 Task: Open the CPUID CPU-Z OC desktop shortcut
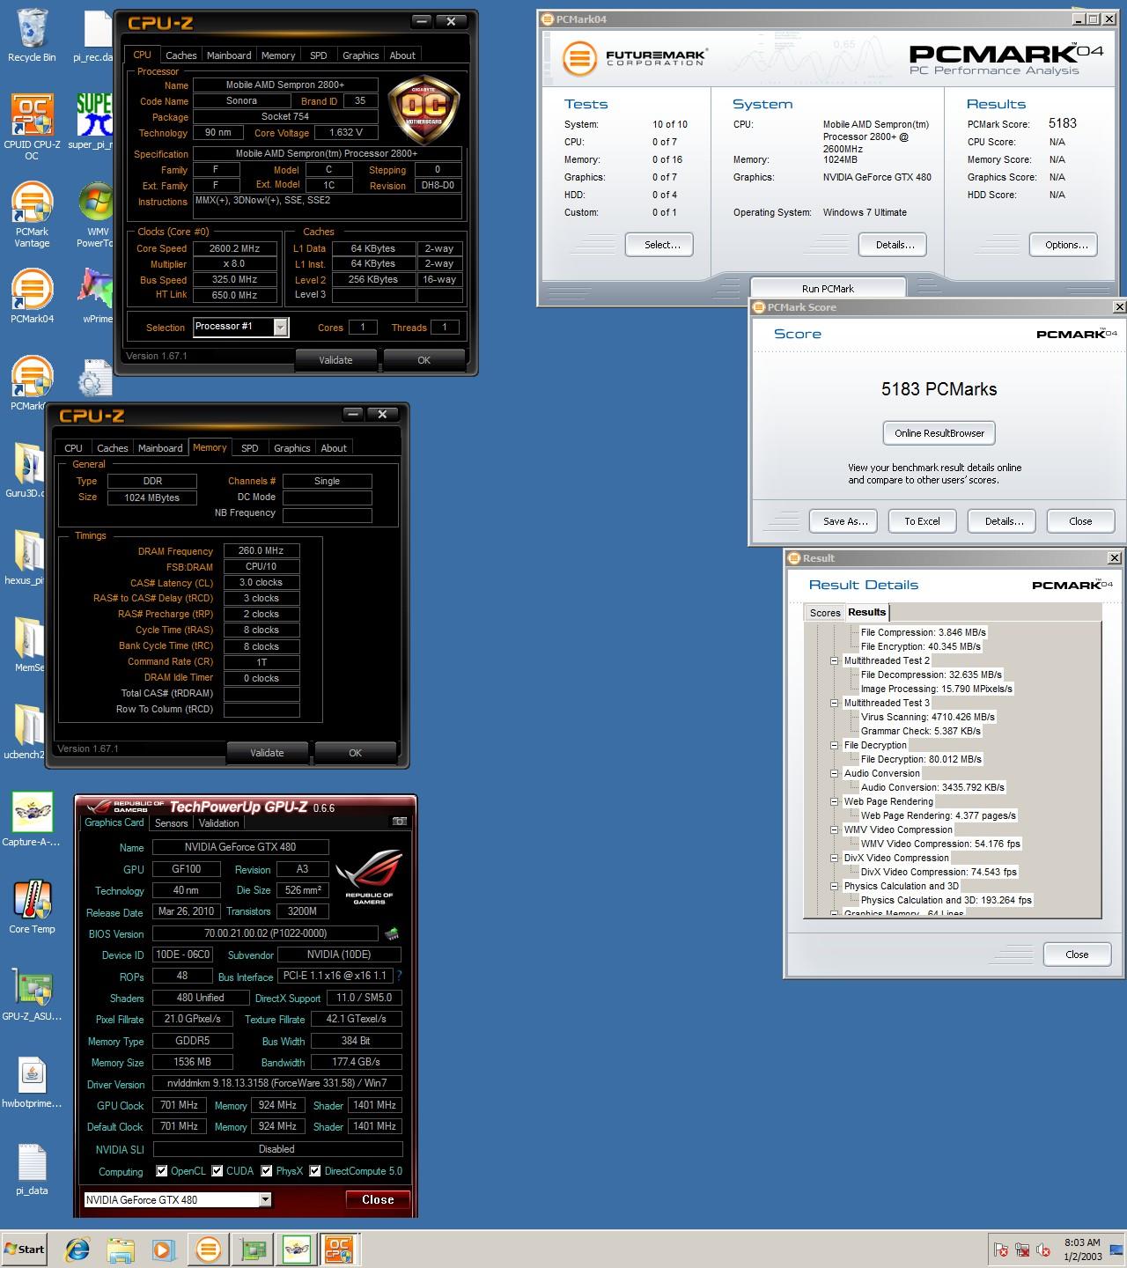(32, 126)
